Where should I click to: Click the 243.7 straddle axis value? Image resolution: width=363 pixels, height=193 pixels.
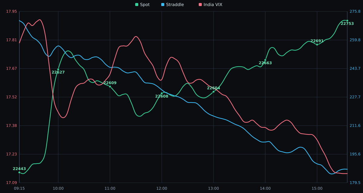click(x=355, y=68)
